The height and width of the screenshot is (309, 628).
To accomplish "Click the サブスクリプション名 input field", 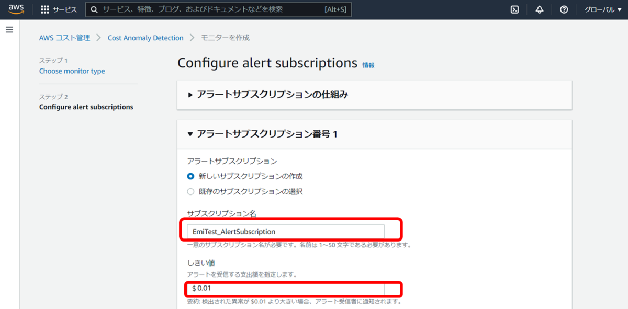I will point(286,231).
